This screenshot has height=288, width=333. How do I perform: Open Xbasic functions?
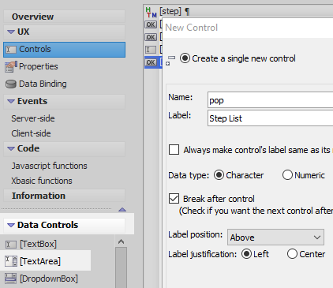coord(42,181)
